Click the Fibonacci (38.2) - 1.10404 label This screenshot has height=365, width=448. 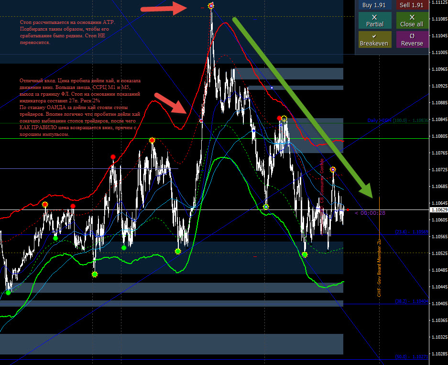click(x=412, y=301)
